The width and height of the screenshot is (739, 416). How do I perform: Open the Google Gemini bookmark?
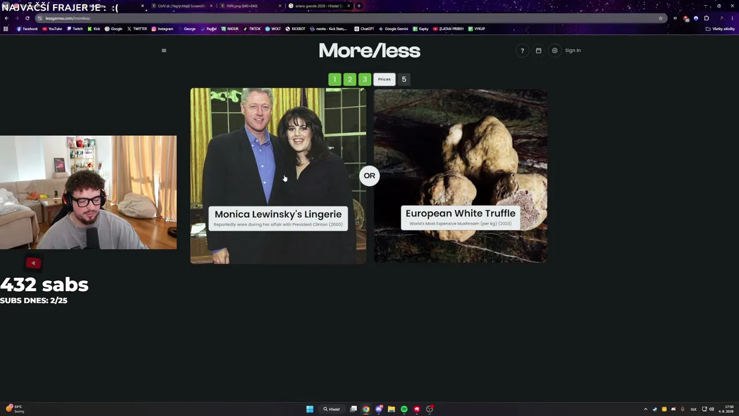pos(393,29)
